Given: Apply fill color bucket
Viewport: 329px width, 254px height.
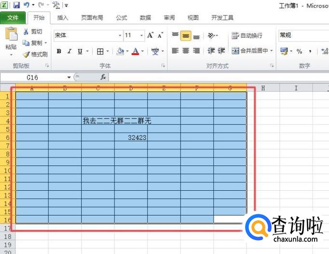Looking at the screenshot, I should [121, 51].
